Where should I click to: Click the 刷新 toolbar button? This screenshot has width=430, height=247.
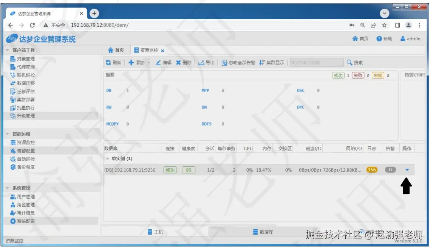coord(113,63)
